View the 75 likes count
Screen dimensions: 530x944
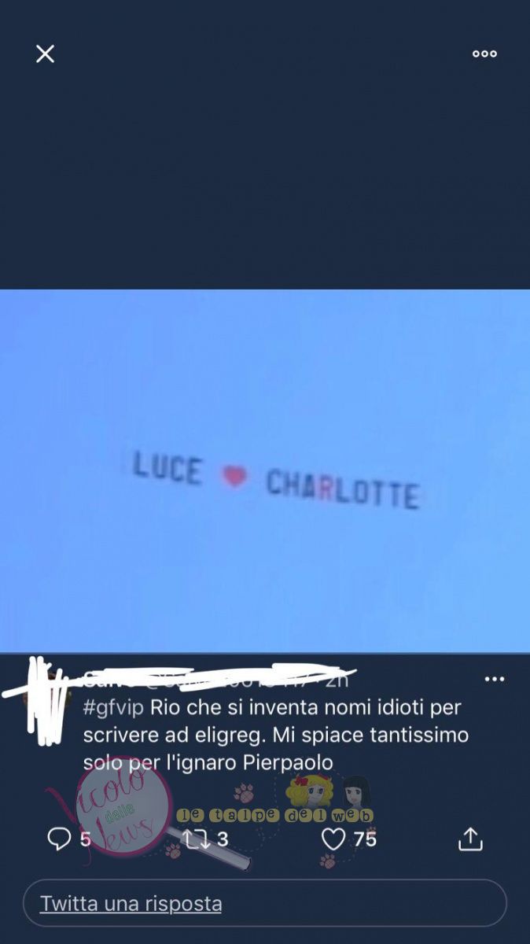point(365,839)
